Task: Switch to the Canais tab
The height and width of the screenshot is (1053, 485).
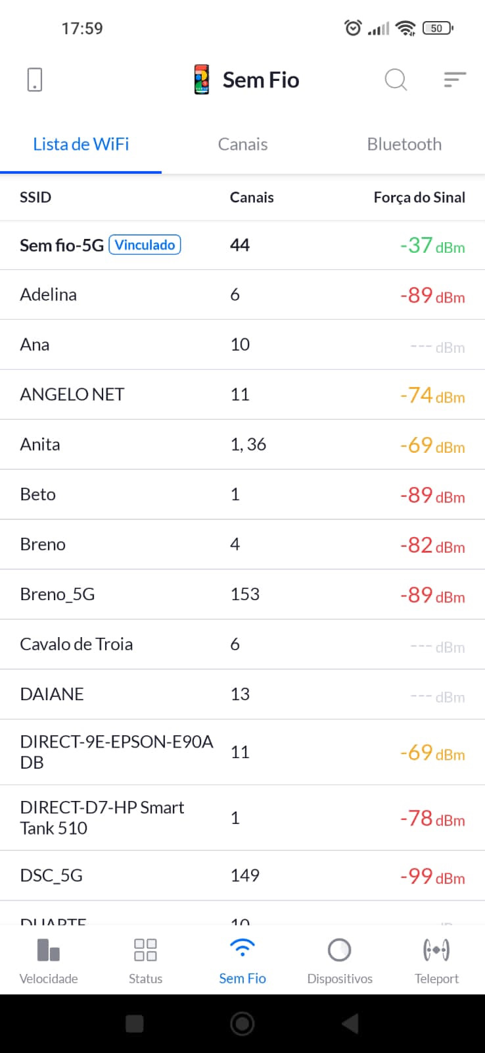Action: point(242,144)
